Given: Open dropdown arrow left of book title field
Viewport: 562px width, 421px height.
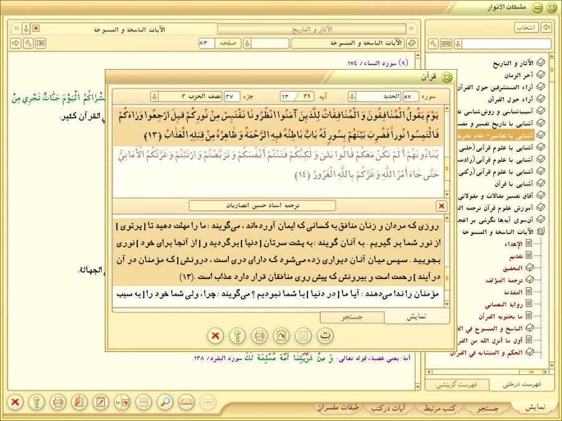Looking at the screenshot, I should [x=247, y=44].
